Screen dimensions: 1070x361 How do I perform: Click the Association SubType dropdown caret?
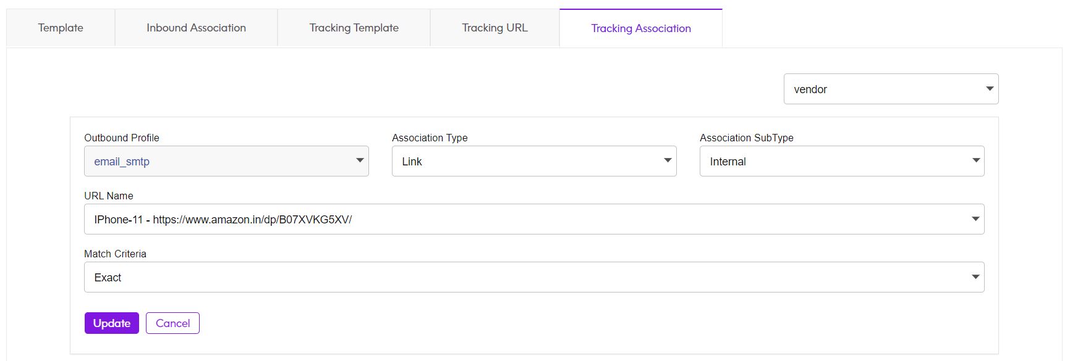976,160
